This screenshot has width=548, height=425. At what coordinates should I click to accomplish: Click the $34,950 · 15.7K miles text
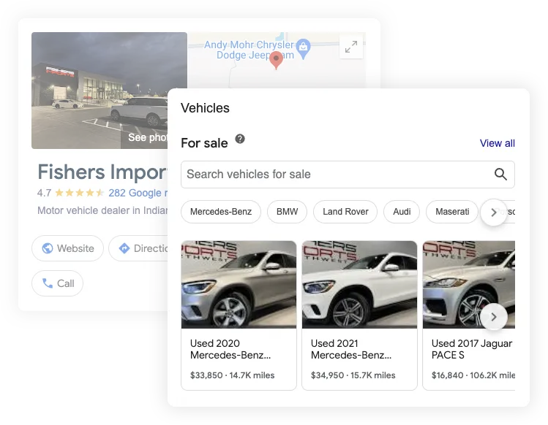tap(353, 375)
